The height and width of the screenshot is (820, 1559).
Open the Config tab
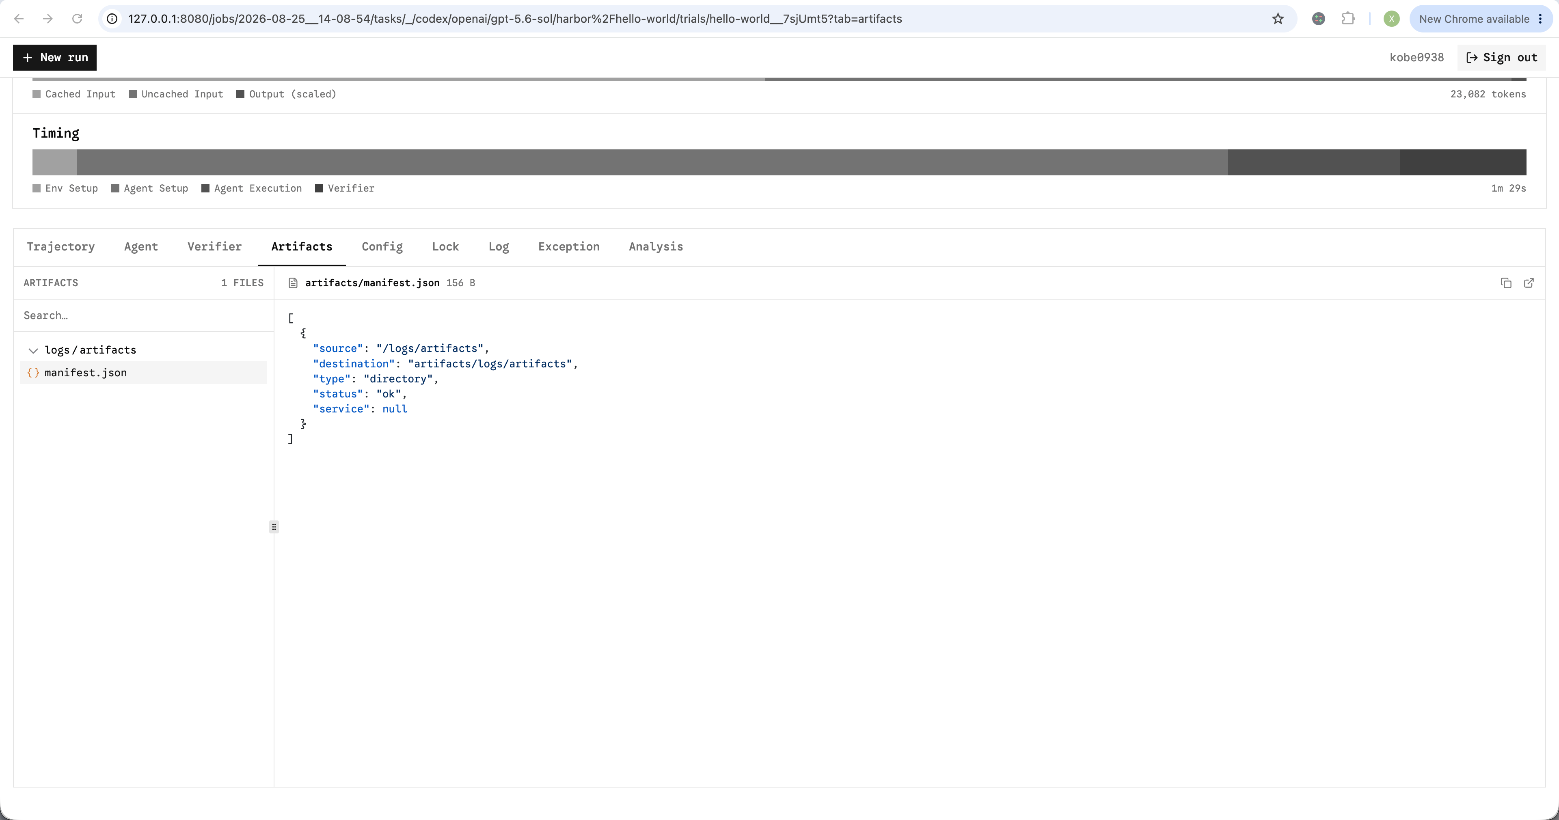[382, 246]
